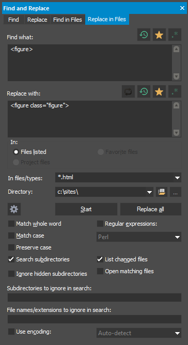Viewport: 188px width, 345px height.
Task: Enable Match whole word checkbox
Action: [11, 224]
